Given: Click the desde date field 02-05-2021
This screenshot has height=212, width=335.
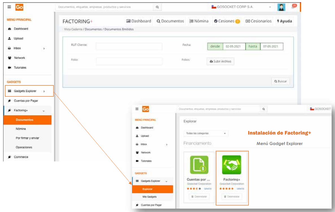Looking at the screenshot, I should click(234, 46).
